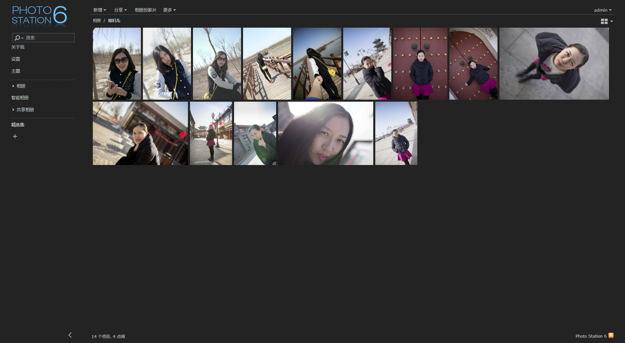
Task: Open tilted red door photo
Action: 473,64
